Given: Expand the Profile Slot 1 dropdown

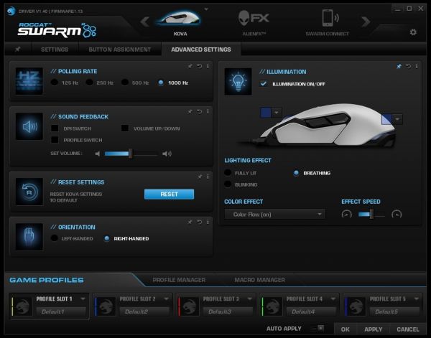Looking at the screenshot, I should pyautogui.click(x=83, y=299).
